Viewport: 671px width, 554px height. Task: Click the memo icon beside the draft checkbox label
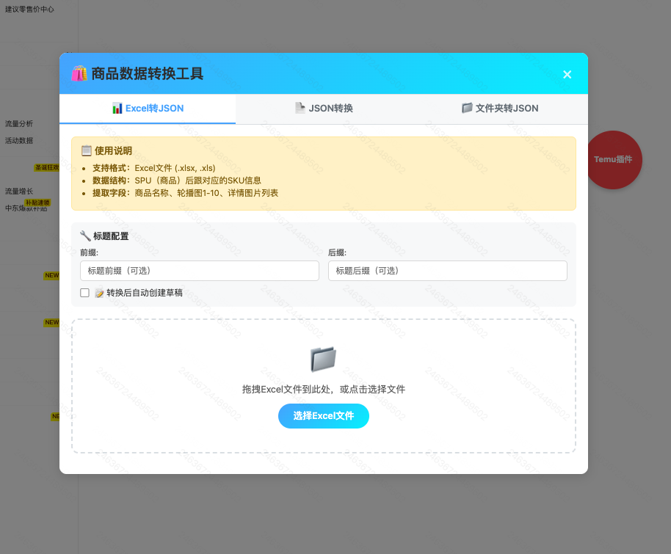99,292
